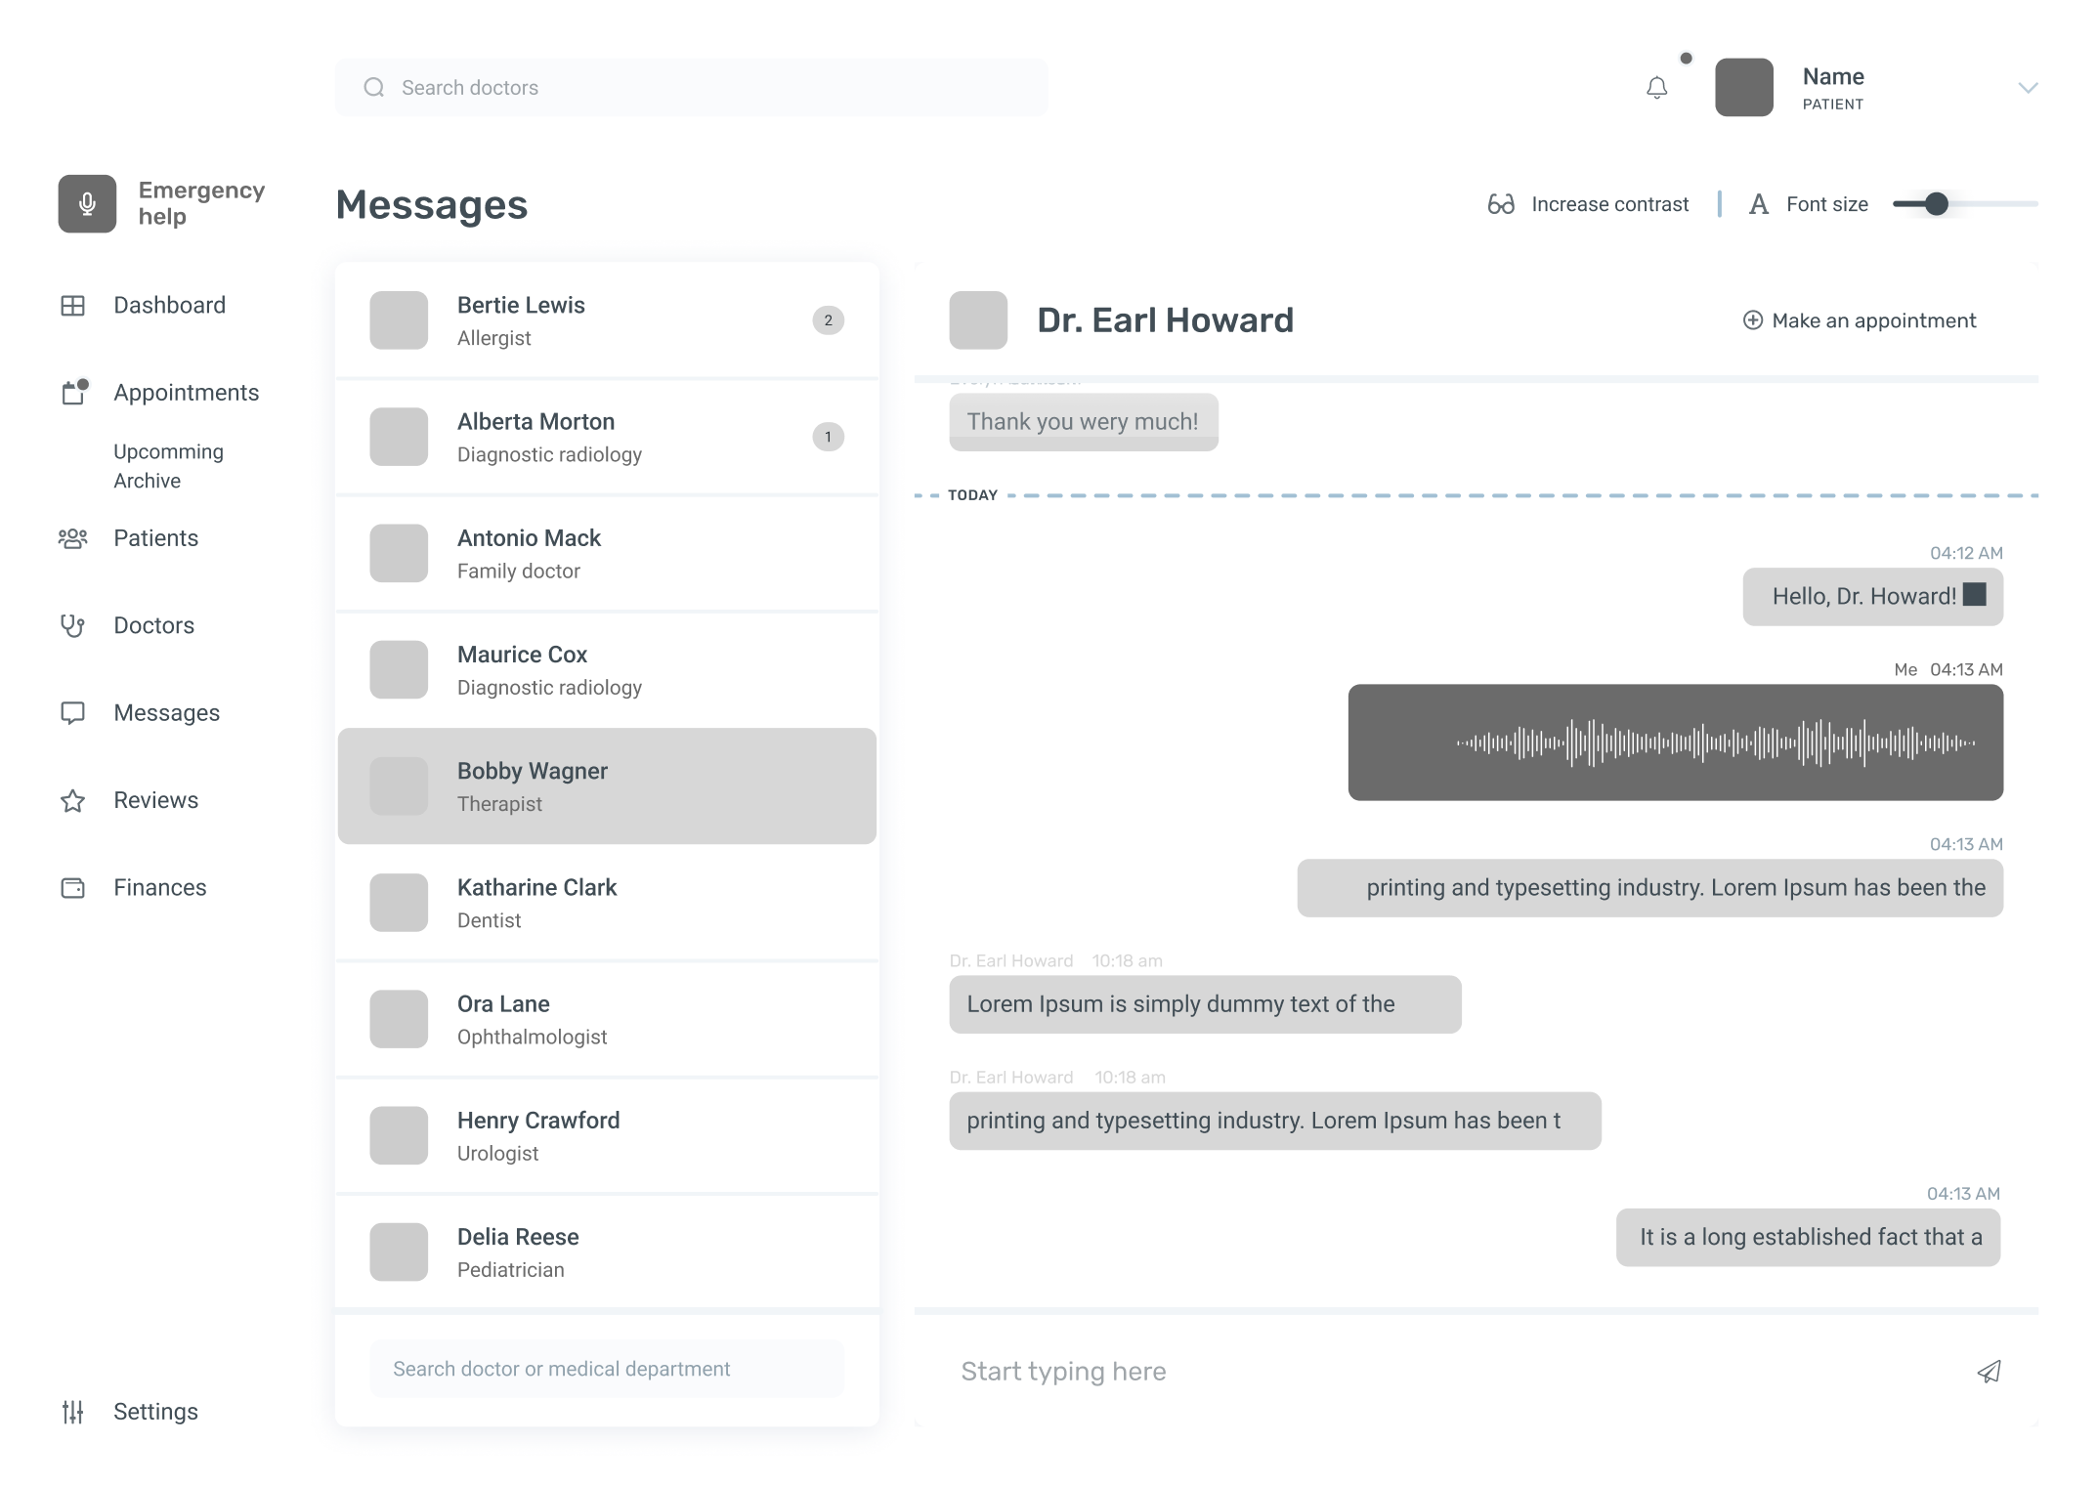Select Upcomming appointments submenu
Image resolution: width=2097 pixels, height=1485 pixels.
[x=168, y=451]
